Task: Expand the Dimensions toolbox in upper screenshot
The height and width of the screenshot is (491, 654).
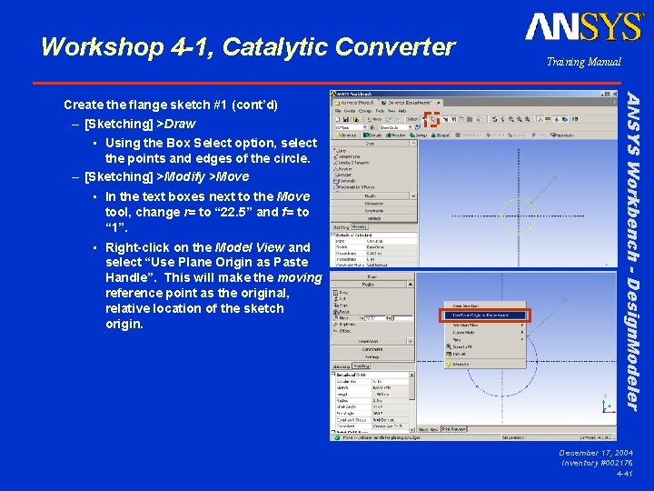Action: (373, 204)
